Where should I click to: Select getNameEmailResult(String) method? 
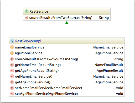(38, 65)
